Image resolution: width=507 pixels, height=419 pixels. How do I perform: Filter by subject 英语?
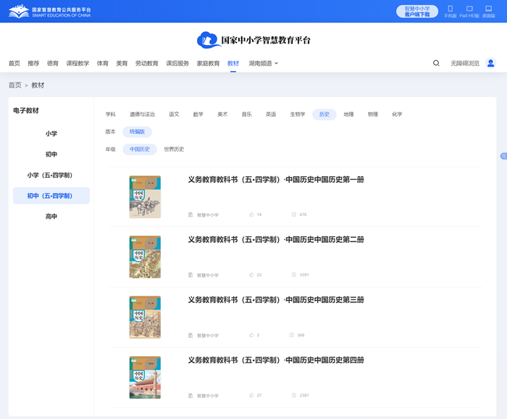(x=271, y=115)
